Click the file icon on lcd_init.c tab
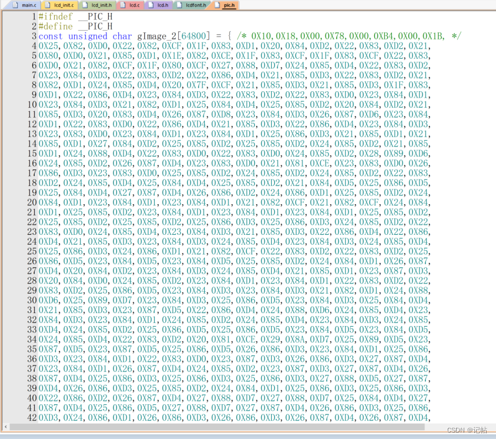The height and width of the screenshot is (439, 496). click(48, 5)
